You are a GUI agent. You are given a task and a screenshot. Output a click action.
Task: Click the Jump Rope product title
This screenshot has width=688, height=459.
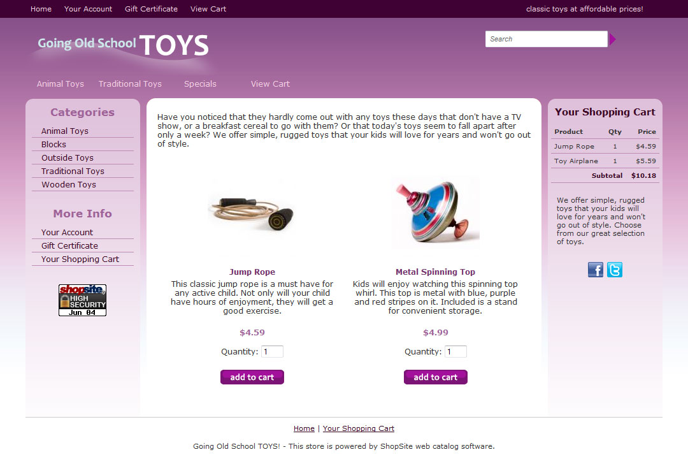pos(252,272)
